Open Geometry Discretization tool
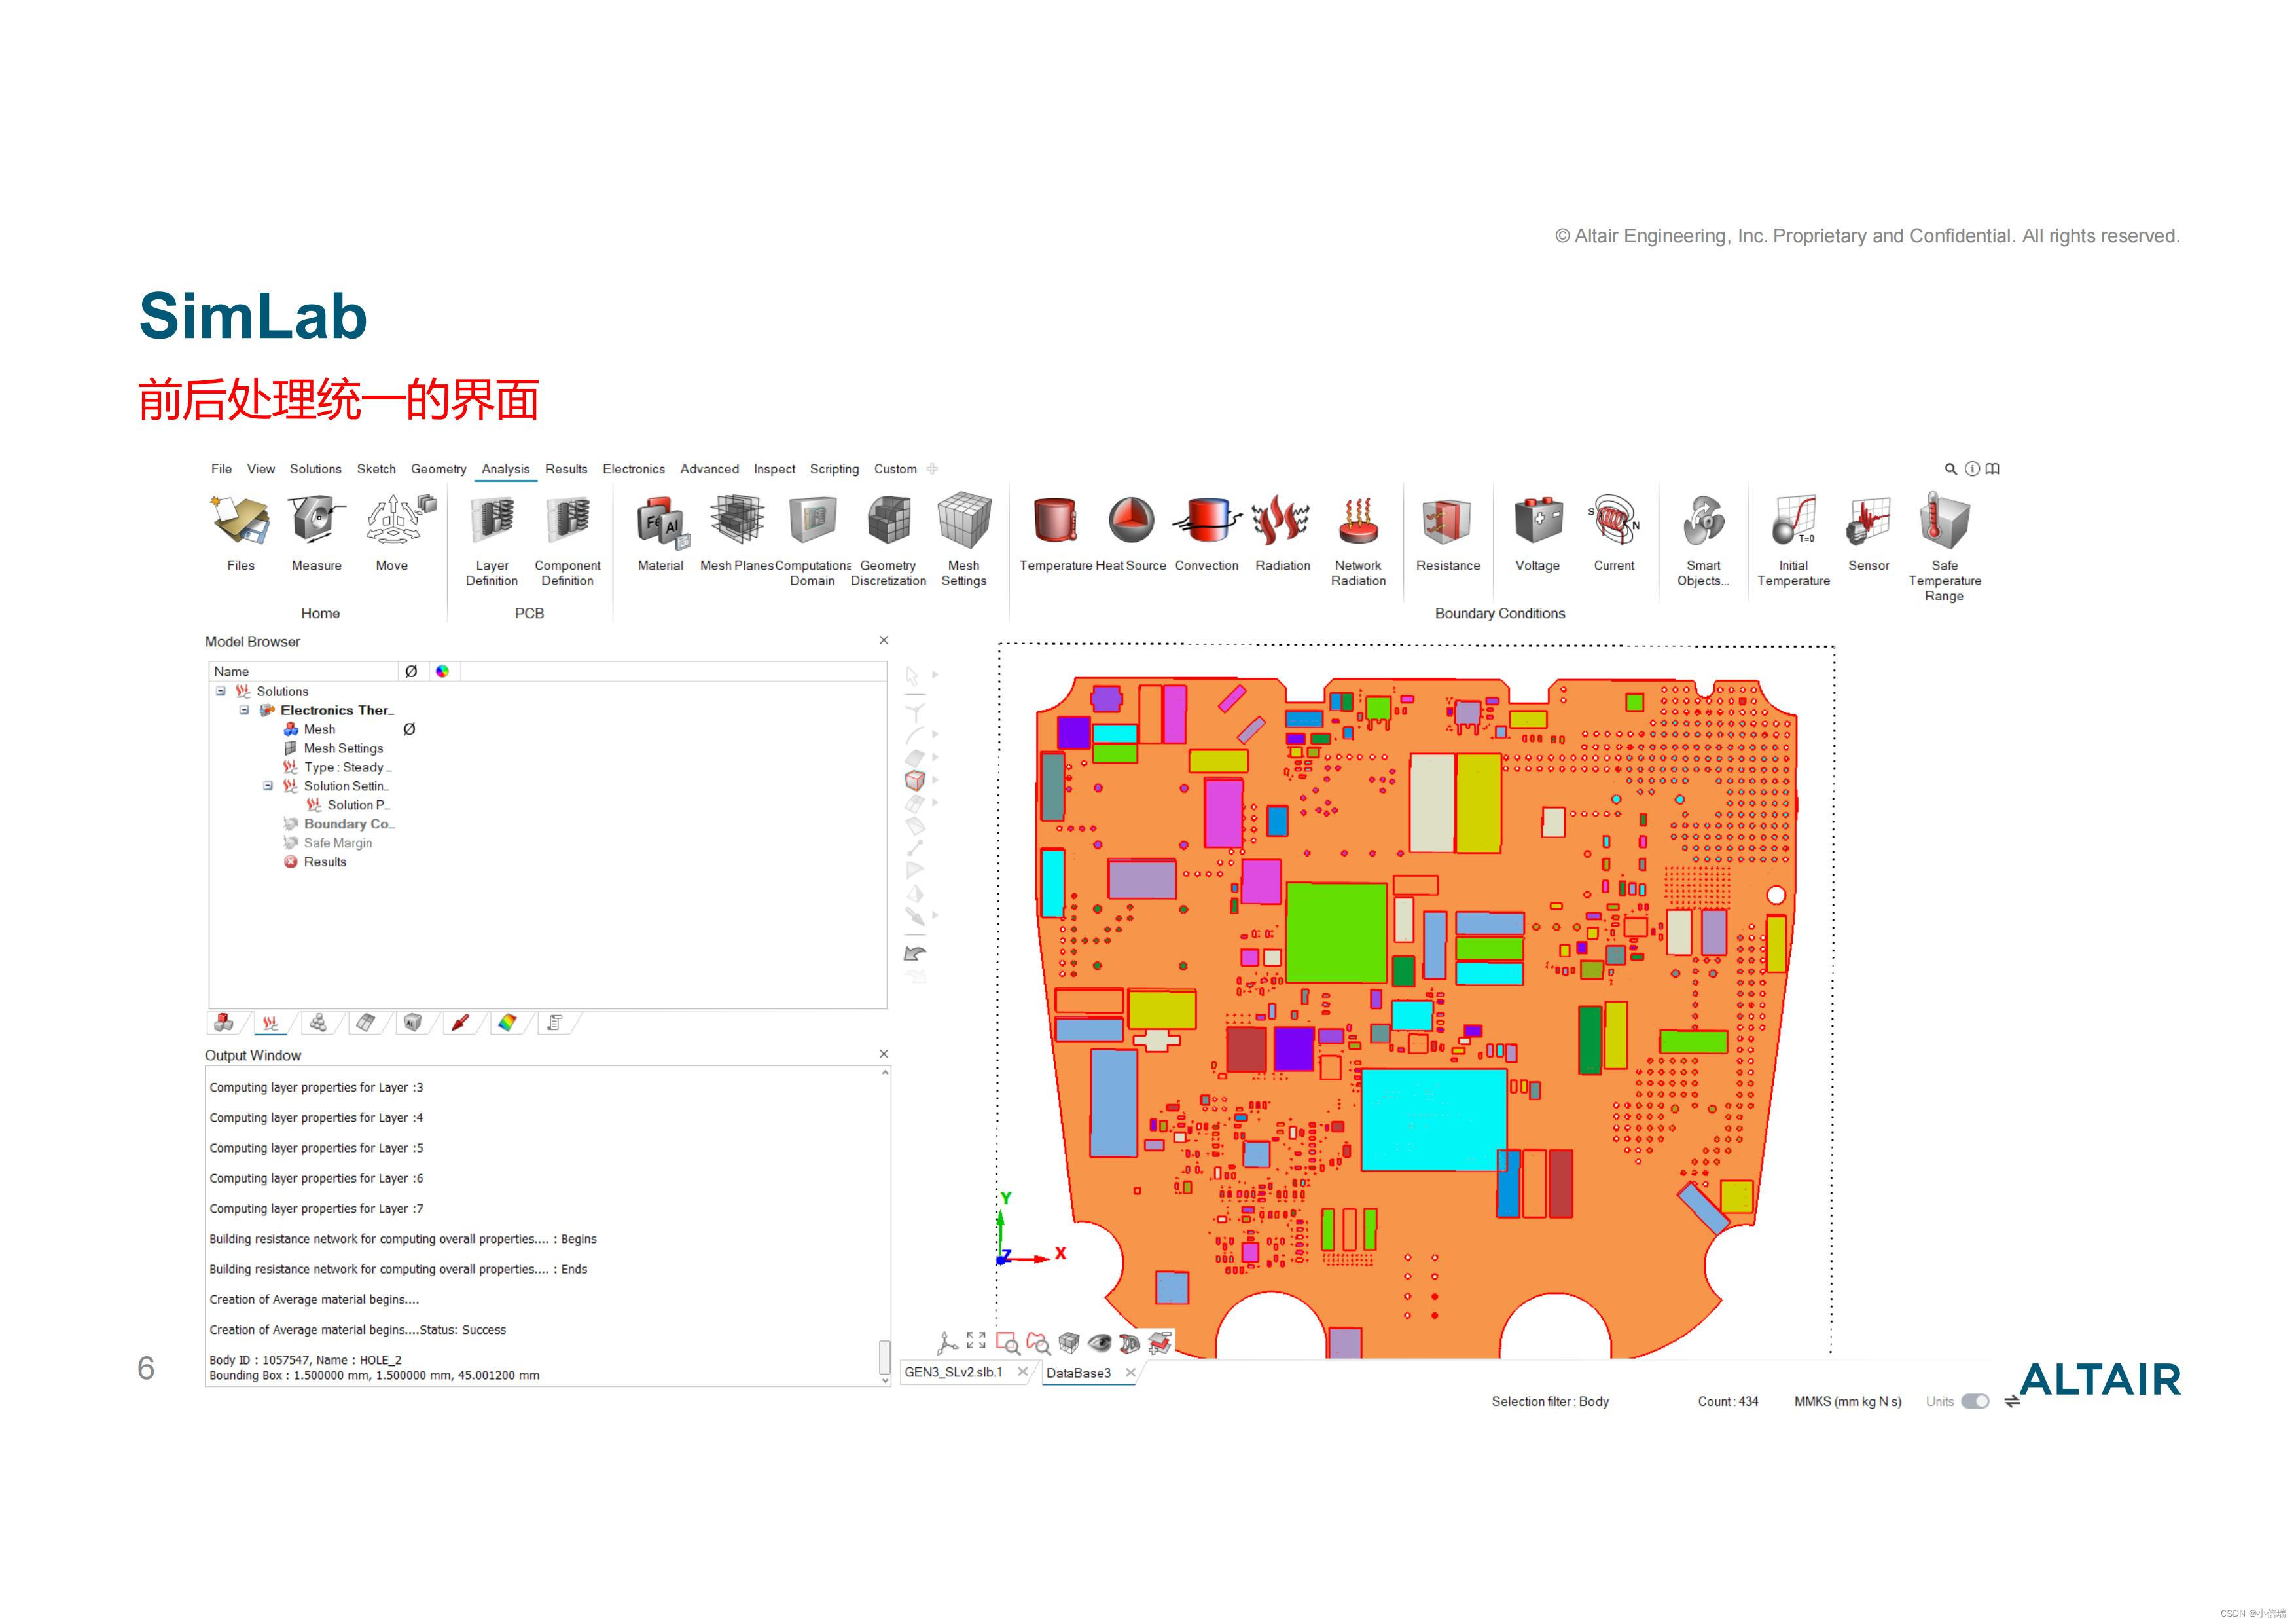This screenshot has height=1624, width=2296. (889, 540)
